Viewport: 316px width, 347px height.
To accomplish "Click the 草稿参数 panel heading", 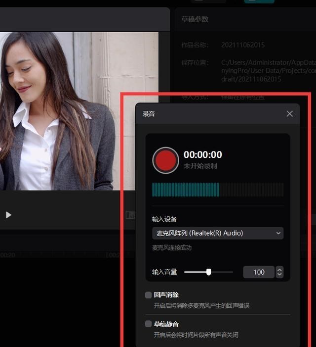I will tap(195, 19).
